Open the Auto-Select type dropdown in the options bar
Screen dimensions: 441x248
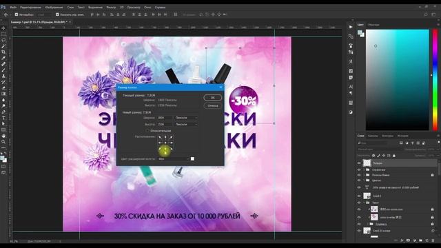[x=44, y=14]
